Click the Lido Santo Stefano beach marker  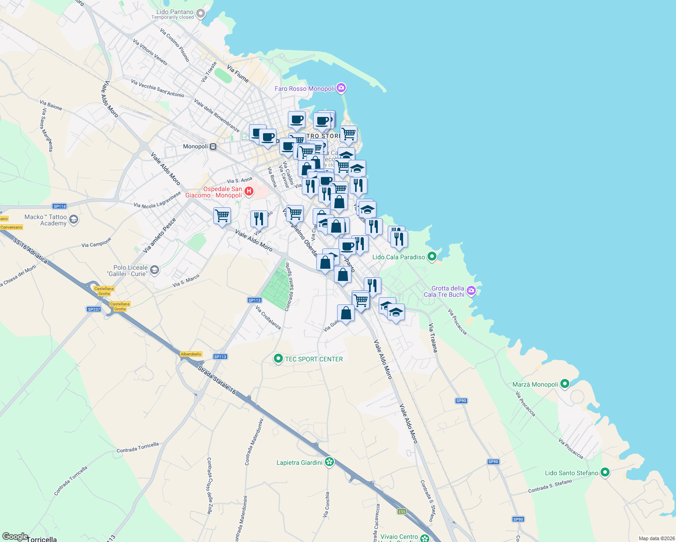pyautogui.click(x=605, y=472)
